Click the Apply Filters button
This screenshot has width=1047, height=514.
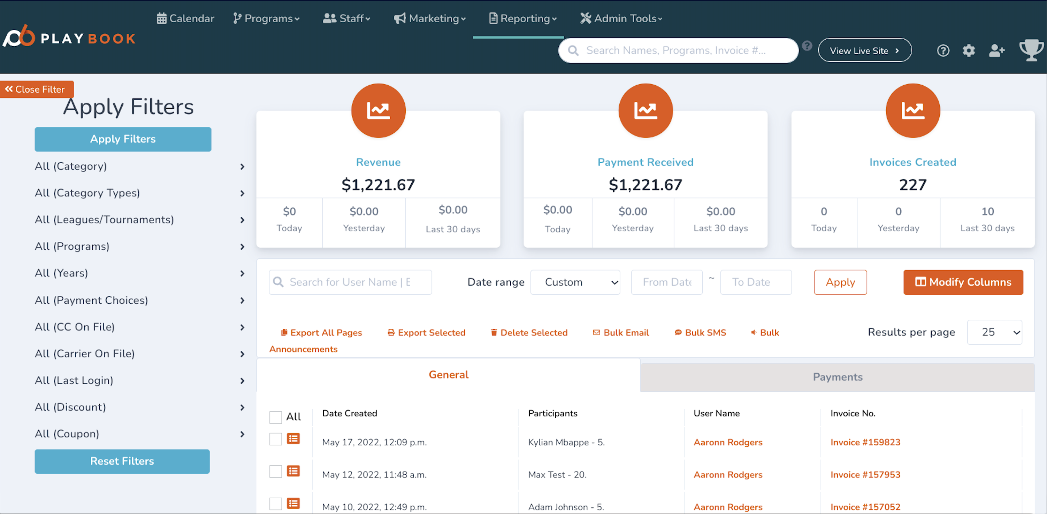tap(122, 139)
